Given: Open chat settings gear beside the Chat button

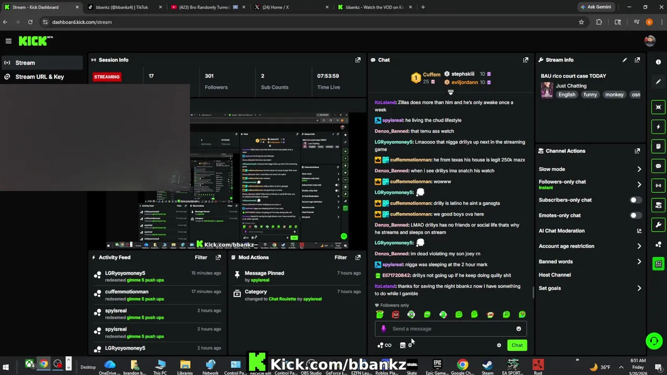Looking at the screenshot, I should coord(499,345).
